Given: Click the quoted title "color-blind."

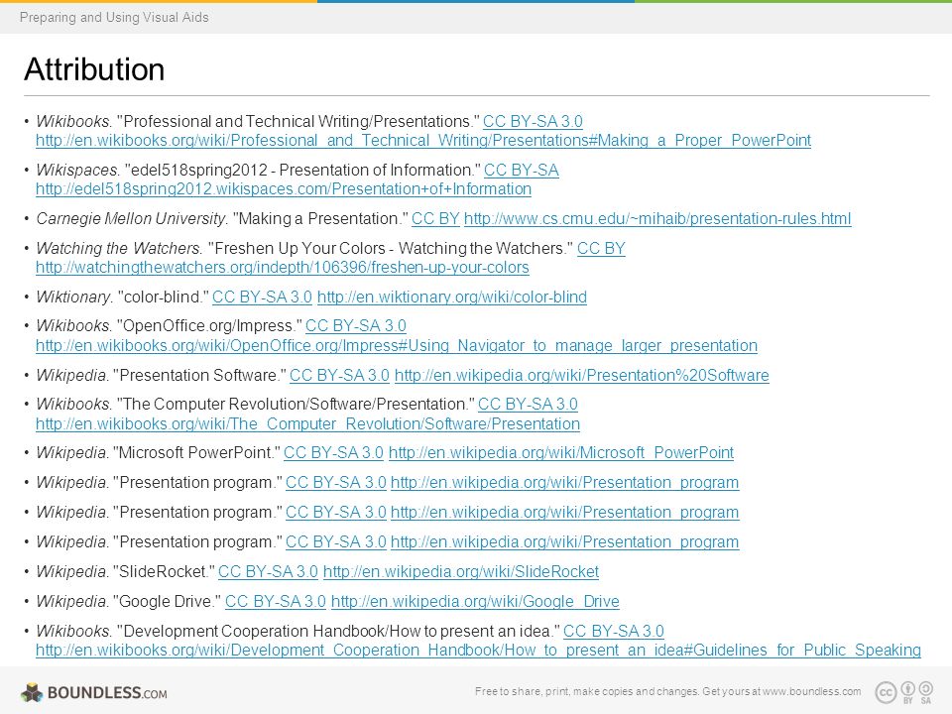Looking at the screenshot, I should coord(163,297).
